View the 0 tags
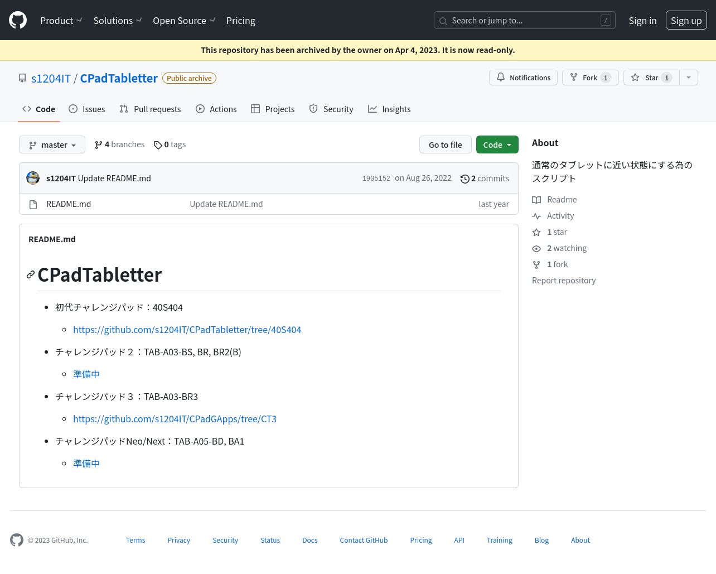 (170, 144)
